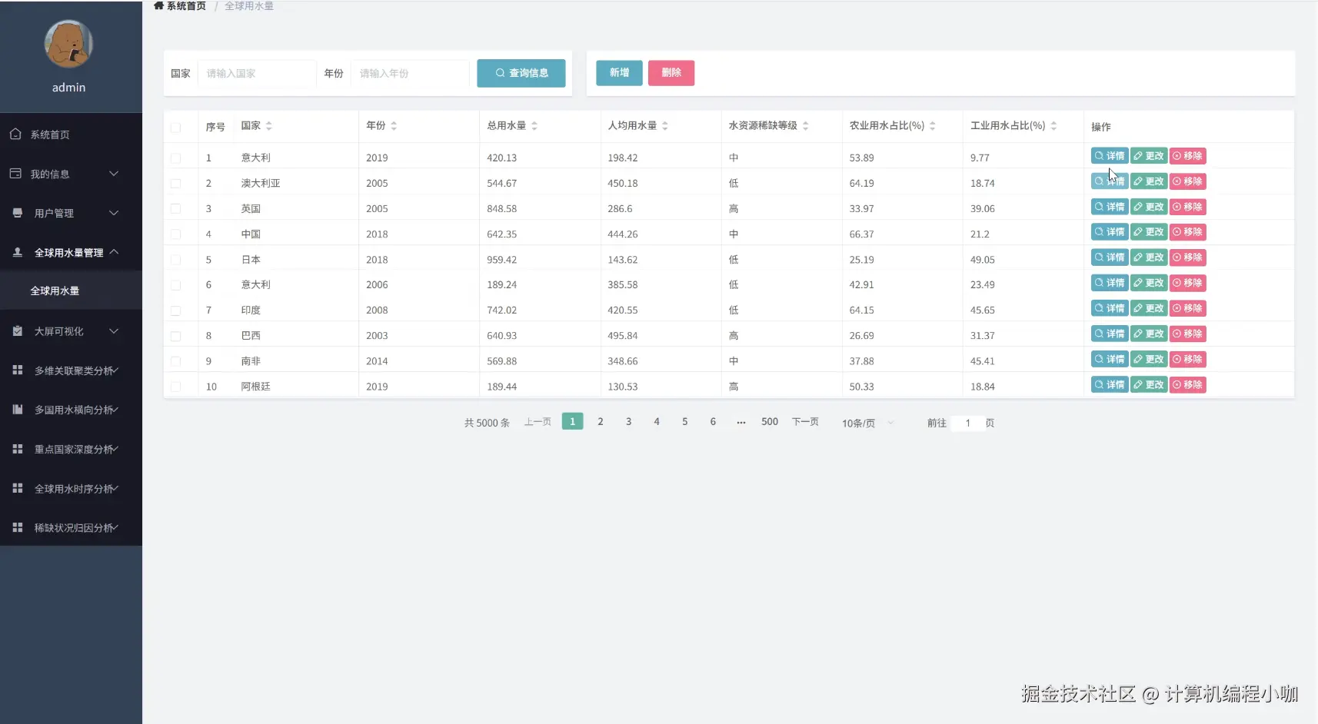View 详情 for row 8 巴西
The height and width of the screenshot is (724, 1318).
pos(1110,334)
